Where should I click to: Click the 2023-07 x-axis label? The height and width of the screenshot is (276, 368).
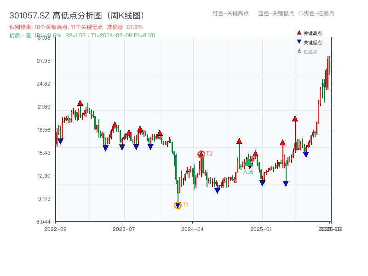tap(124, 229)
